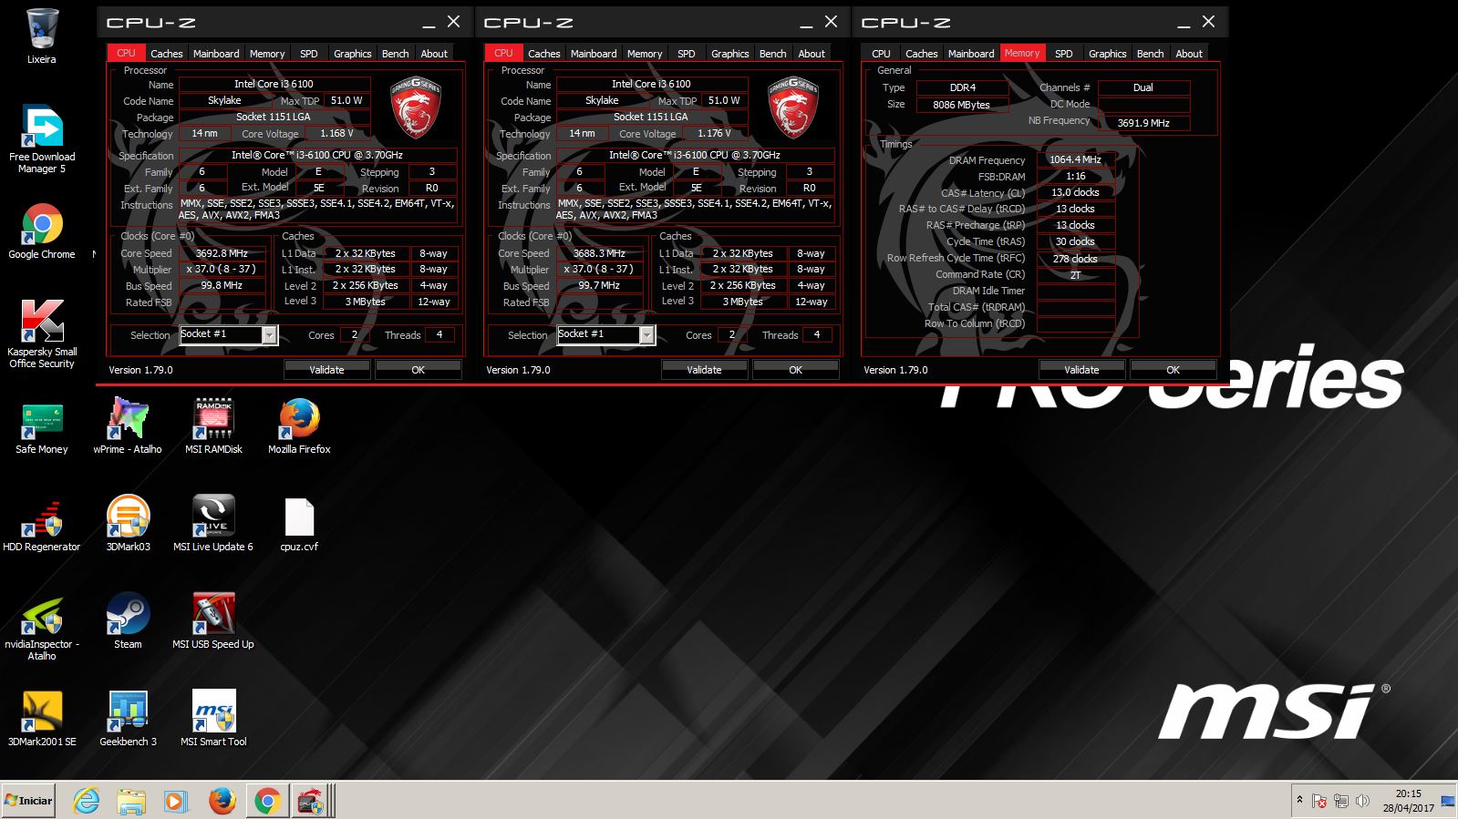Viewport: 1458px width, 819px height.
Task: Click the volume speaker tray icon
Action: tap(1362, 801)
